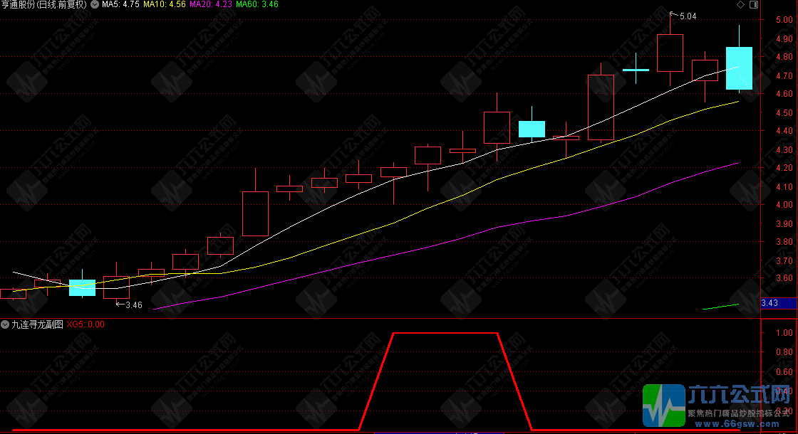Select the green MA60: 3.46 label
Screen dimensions: 798x434
pos(257,4)
